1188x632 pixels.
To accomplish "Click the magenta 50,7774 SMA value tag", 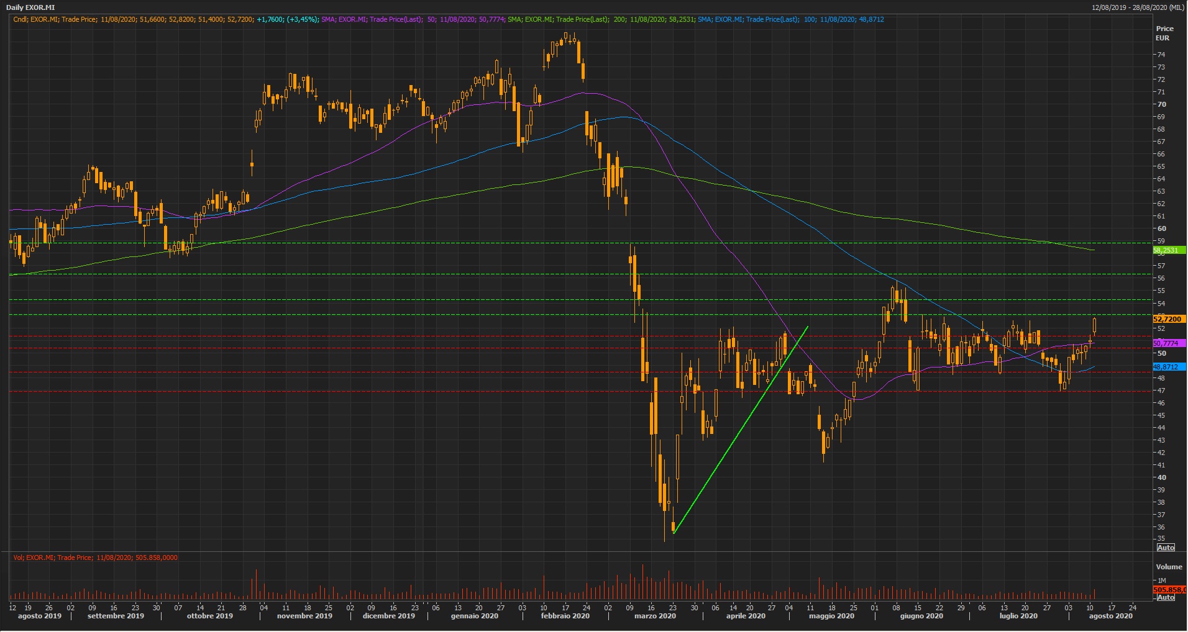I will point(1167,343).
